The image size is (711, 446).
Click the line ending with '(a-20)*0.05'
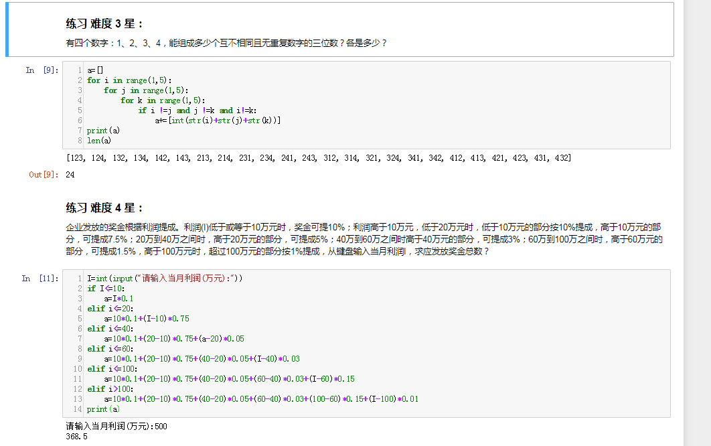click(174, 338)
